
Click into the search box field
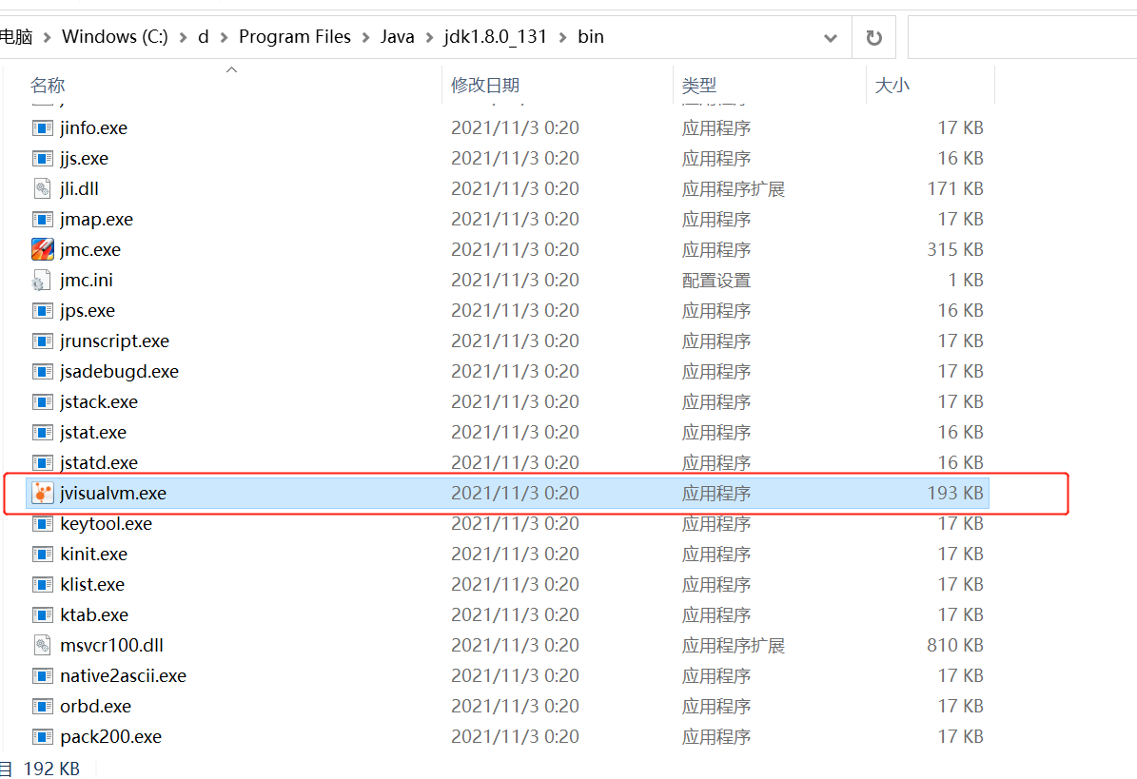click(1022, 37)
